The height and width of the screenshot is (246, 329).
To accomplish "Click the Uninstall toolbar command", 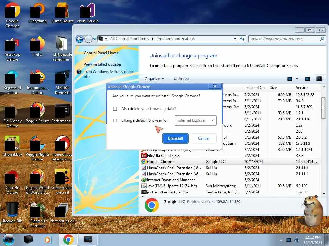I will pos(181,79).
